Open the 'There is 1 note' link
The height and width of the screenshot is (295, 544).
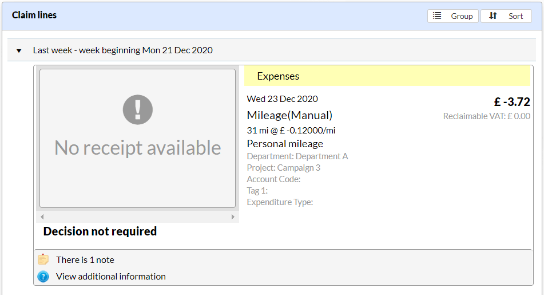85,259
